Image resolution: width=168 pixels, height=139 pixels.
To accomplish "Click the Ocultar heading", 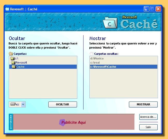I will click(x=17, y=38).
